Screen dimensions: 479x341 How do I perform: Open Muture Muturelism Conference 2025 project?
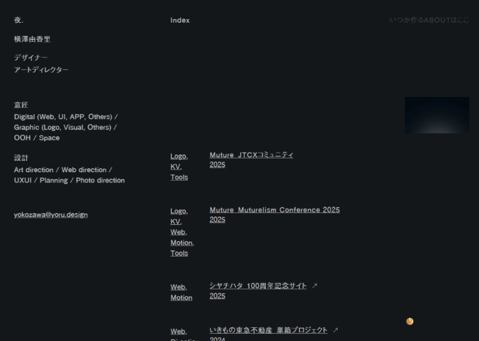(274, 210)
